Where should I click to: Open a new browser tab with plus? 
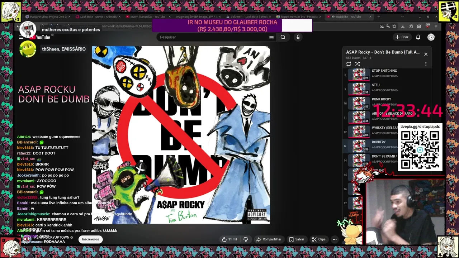379,16
